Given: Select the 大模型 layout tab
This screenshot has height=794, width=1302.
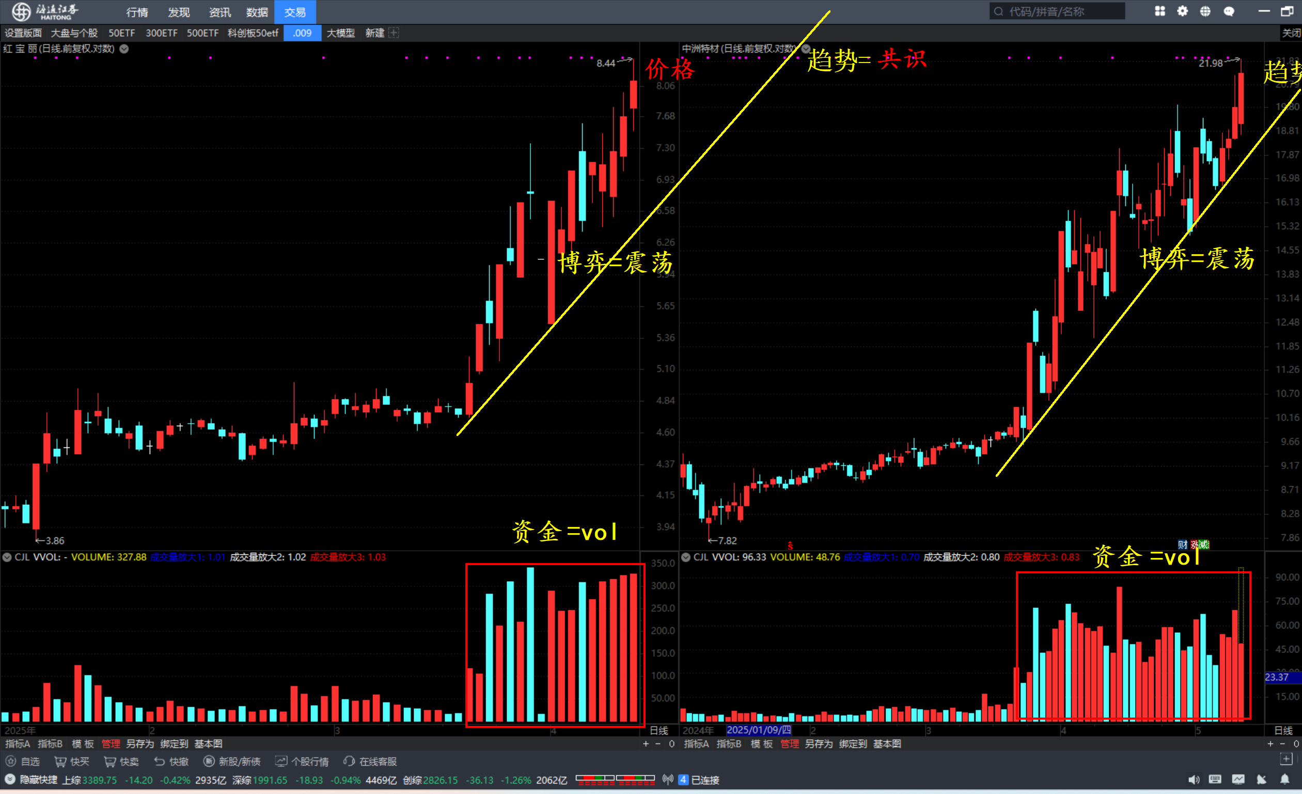Looking at the screenshot, I should (x=341, y=33).
